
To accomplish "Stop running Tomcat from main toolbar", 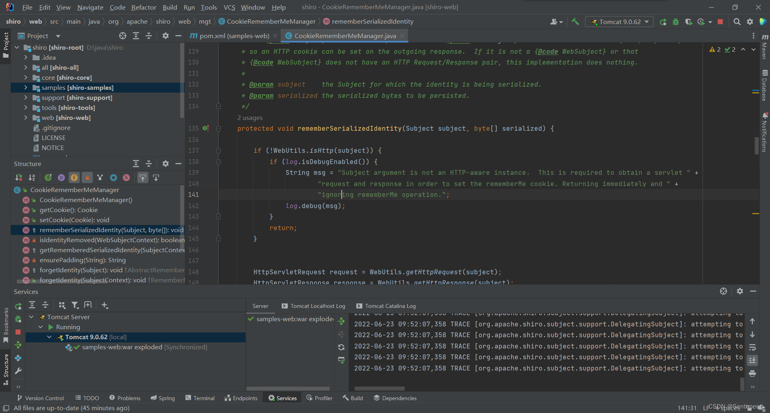I will pyautogui.click(x=720, y=22).
